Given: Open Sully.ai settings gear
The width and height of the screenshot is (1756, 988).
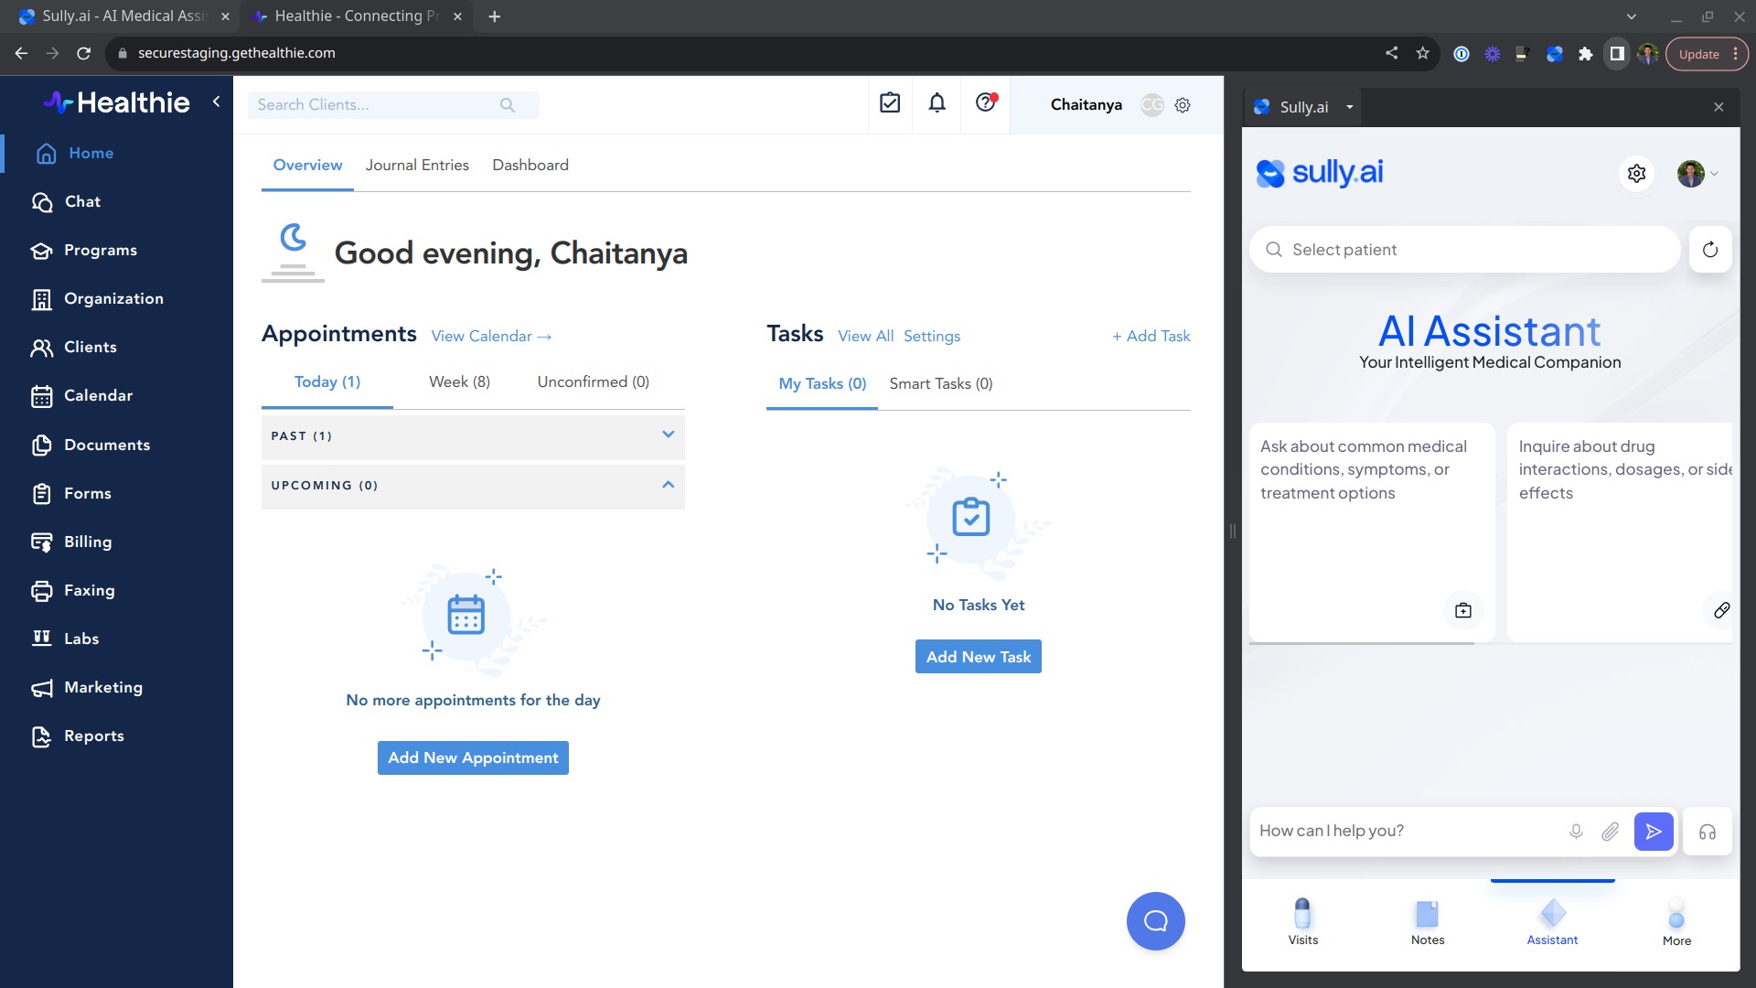Looking at the screenshot, I should point(1636,173).
